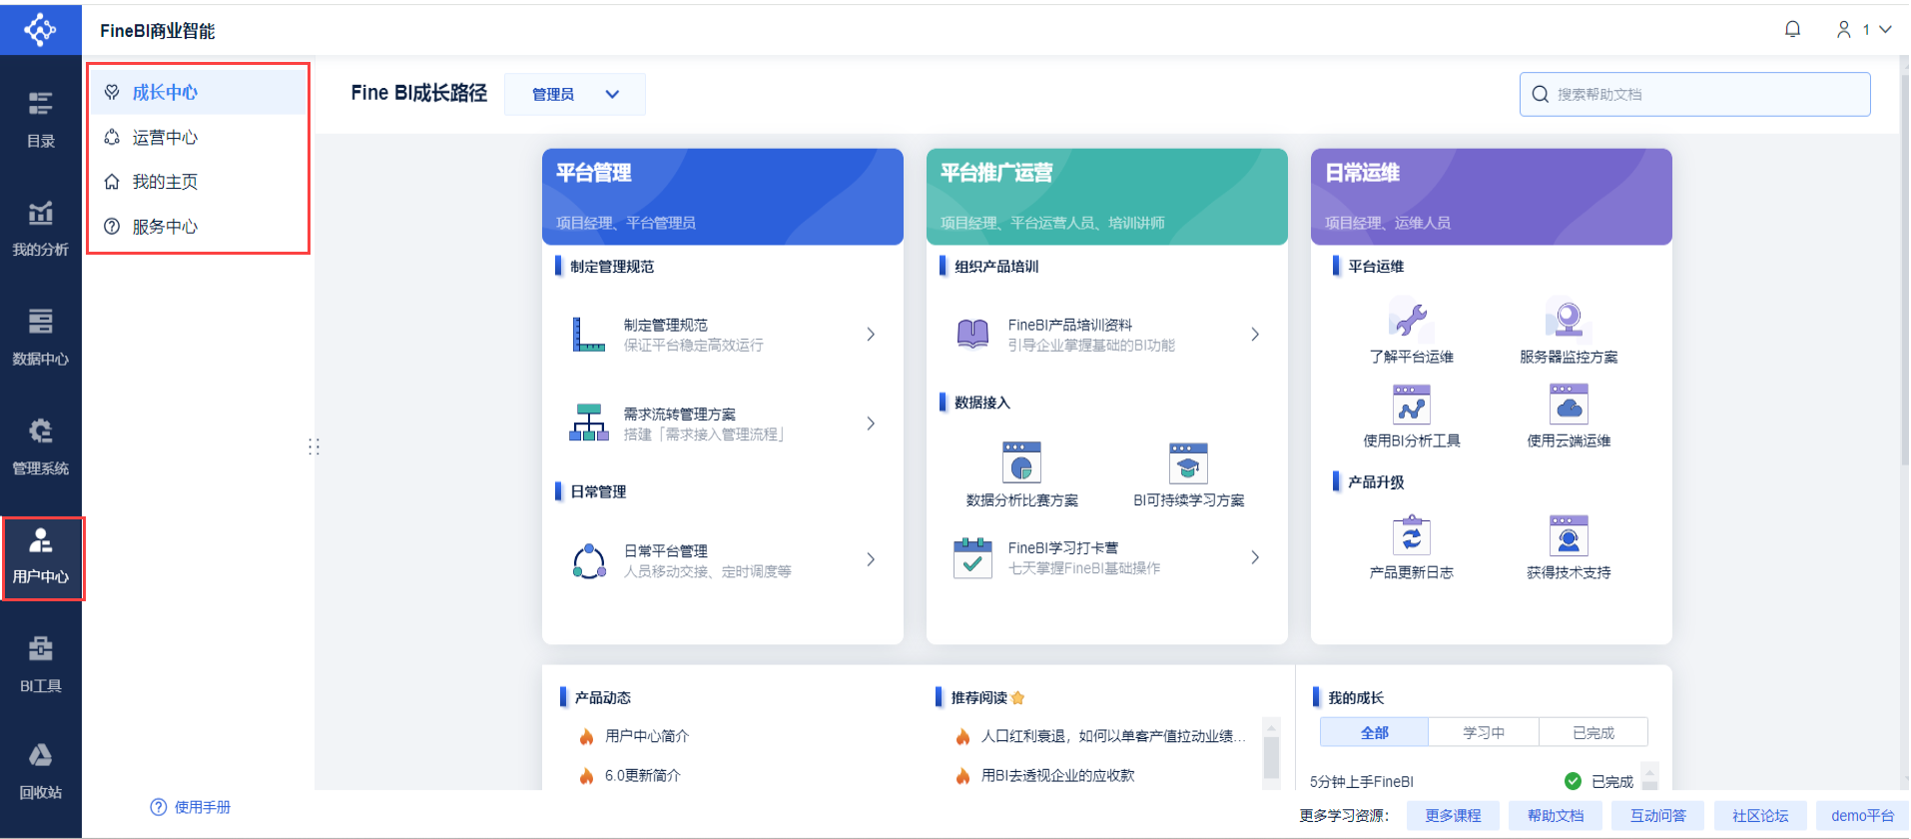The height and width of the screenshot is (839, 1911).
Task: Click the 互动问答 button
Action: point(1658,816)
